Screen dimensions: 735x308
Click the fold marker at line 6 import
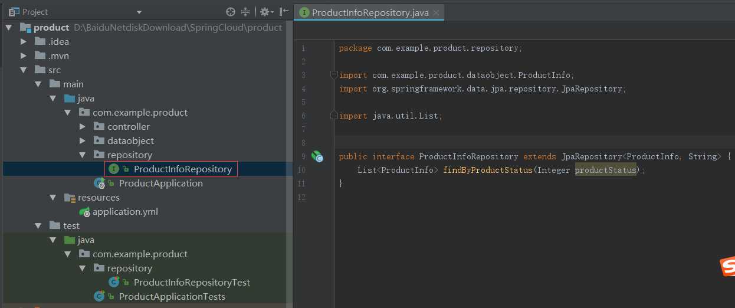333,116
